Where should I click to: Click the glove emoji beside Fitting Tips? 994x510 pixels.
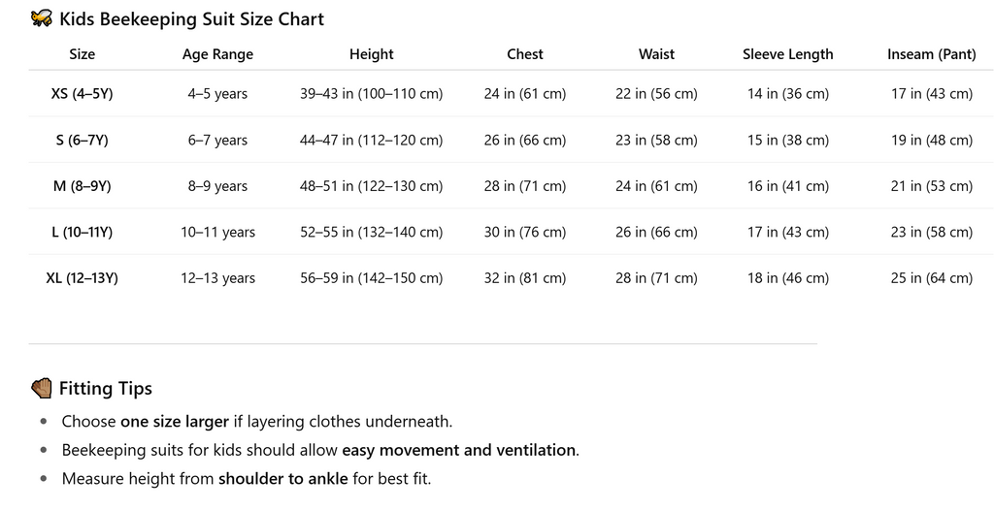[x=42, y=389]
